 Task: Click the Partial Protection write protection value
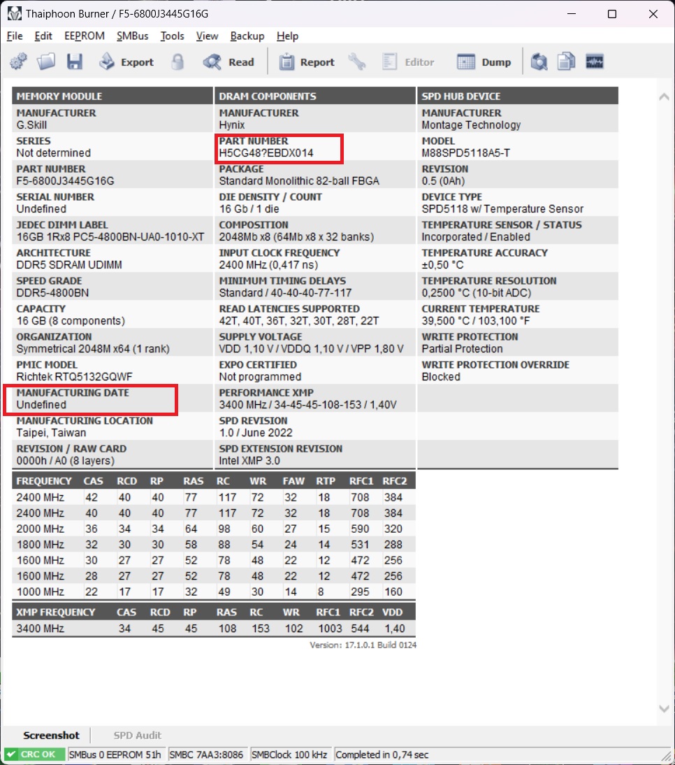coord(462,349)
